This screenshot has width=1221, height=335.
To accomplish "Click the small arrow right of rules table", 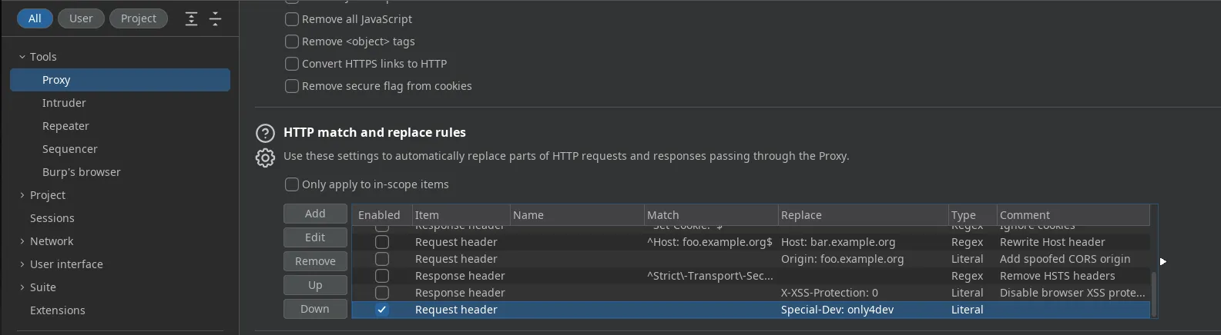I will 1162,262.
